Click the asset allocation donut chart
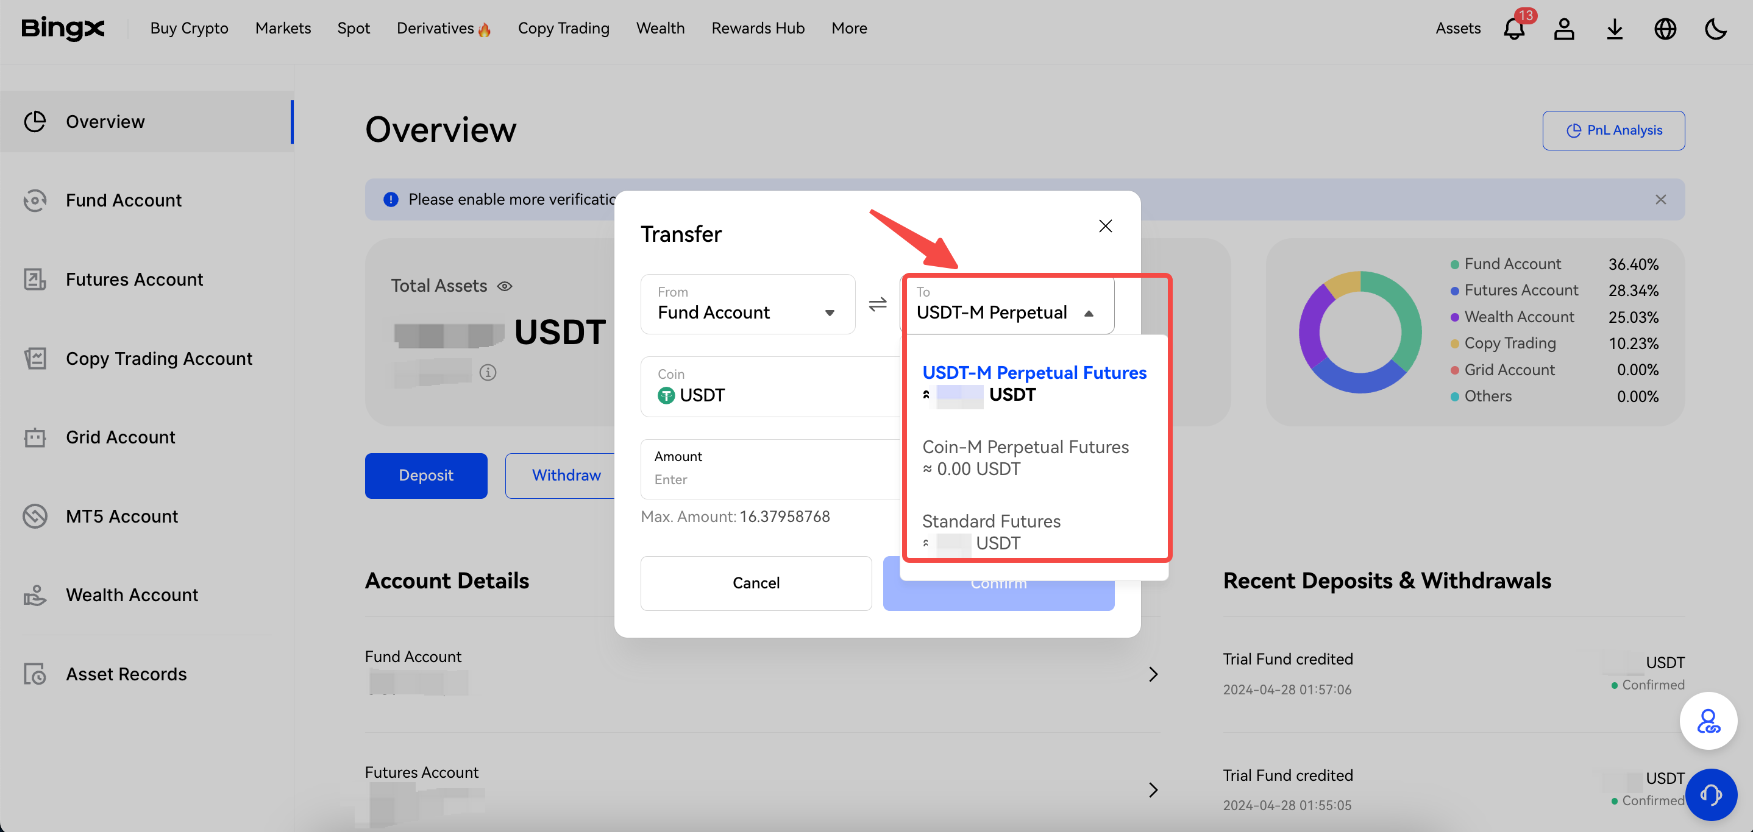 pyautogui.click(x=1360, y=332)
